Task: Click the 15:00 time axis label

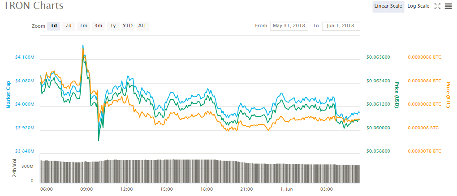Action: [167, 189]
